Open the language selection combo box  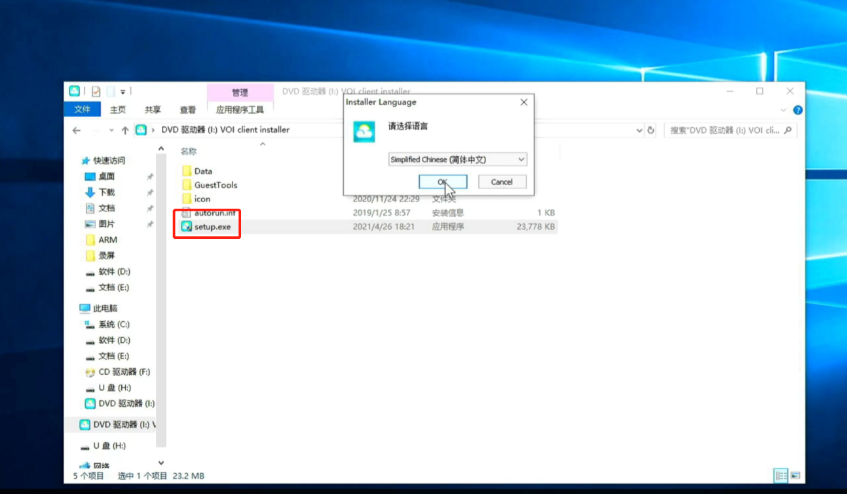pyautogui.click(x=457, y=160)
